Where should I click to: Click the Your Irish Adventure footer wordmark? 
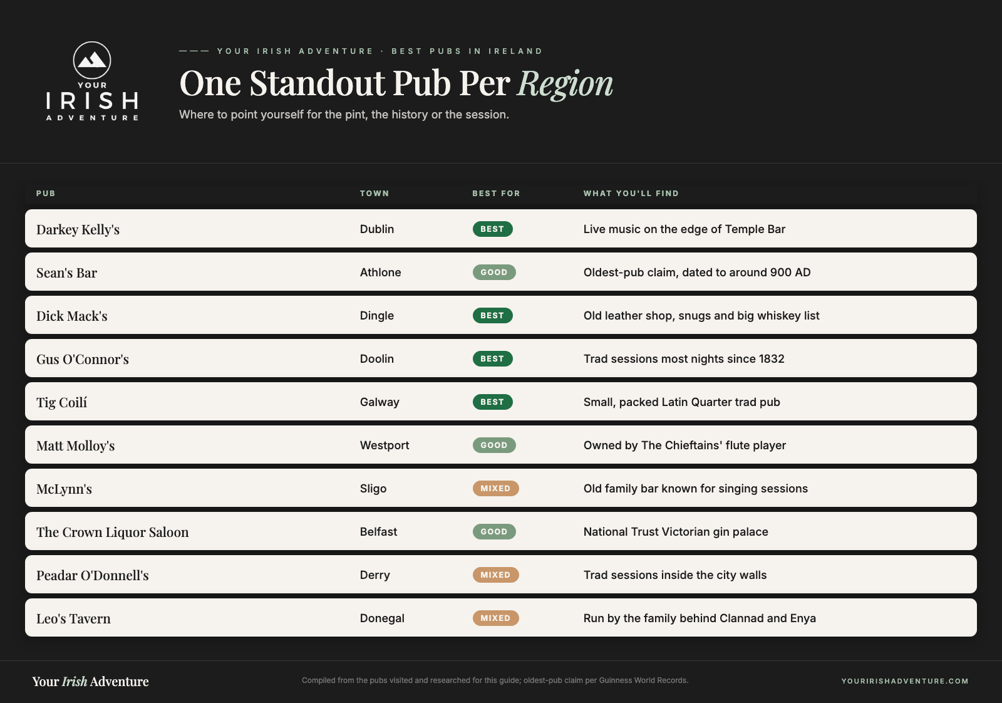click(x=91, y=681)
